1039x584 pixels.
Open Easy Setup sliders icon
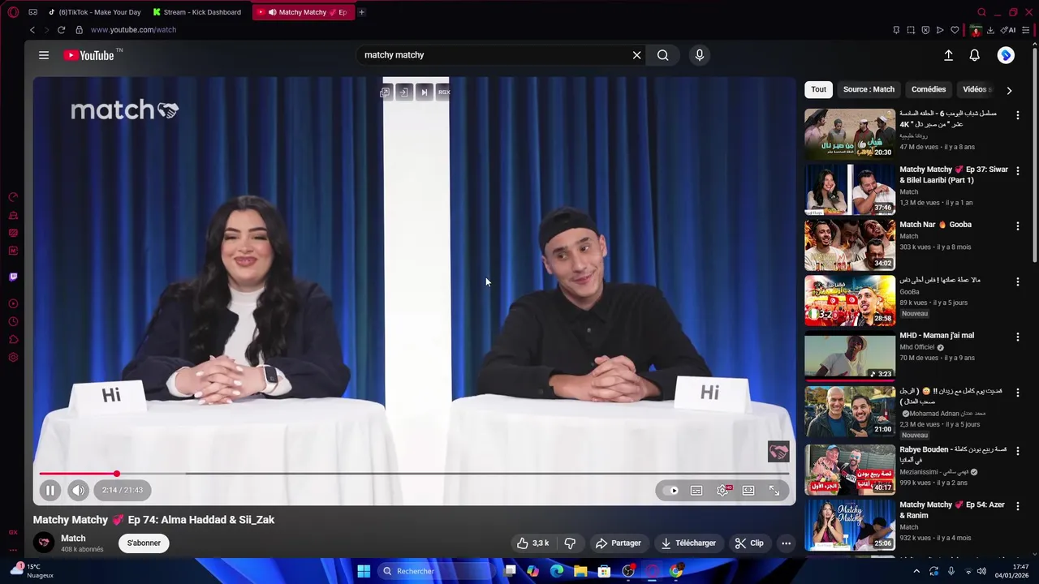click(x=1026, y=30)
